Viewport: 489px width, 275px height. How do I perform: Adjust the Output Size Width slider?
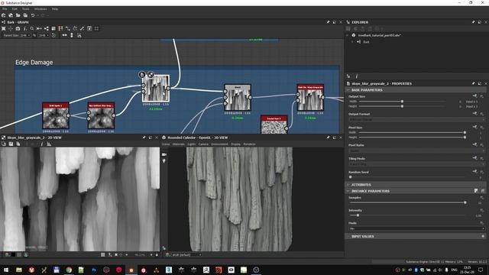[x=402, y=102]
